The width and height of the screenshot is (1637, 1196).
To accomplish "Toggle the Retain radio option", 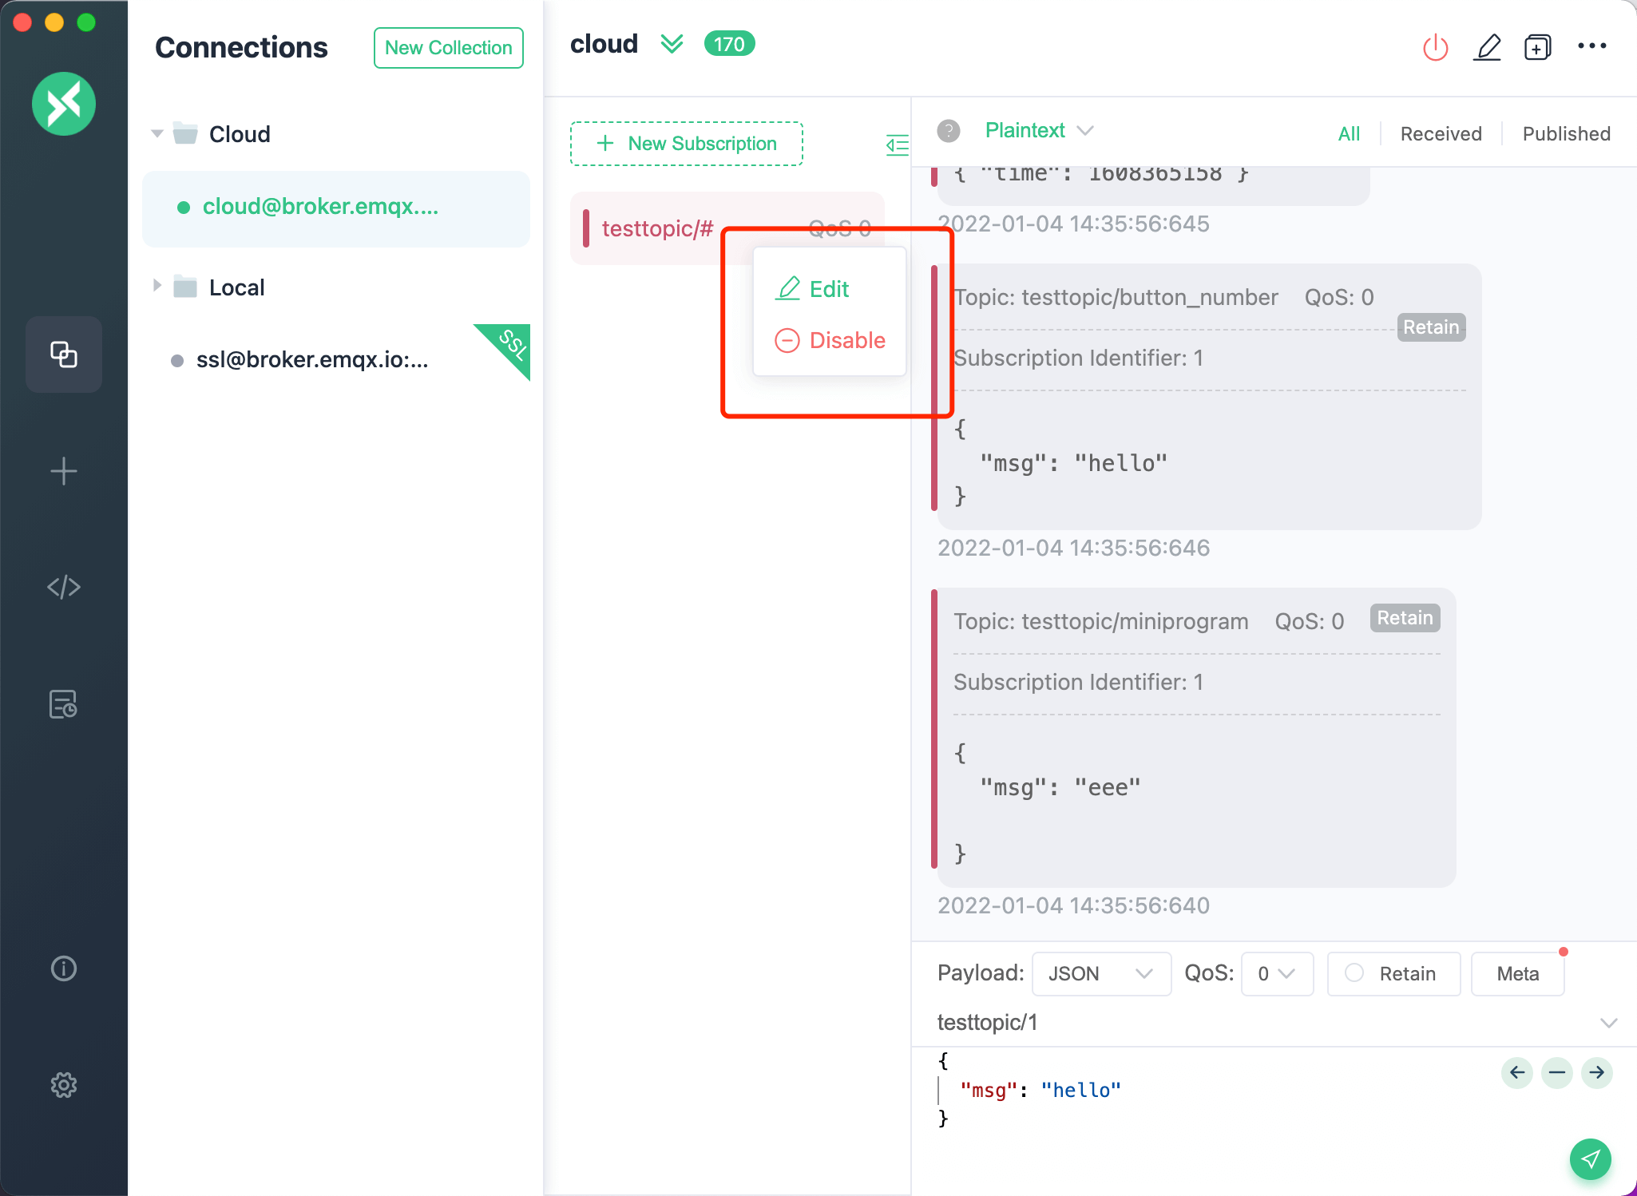I will coord(1354,973).
